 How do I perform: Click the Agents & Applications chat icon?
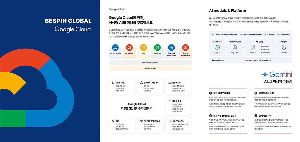coord(171,47)
